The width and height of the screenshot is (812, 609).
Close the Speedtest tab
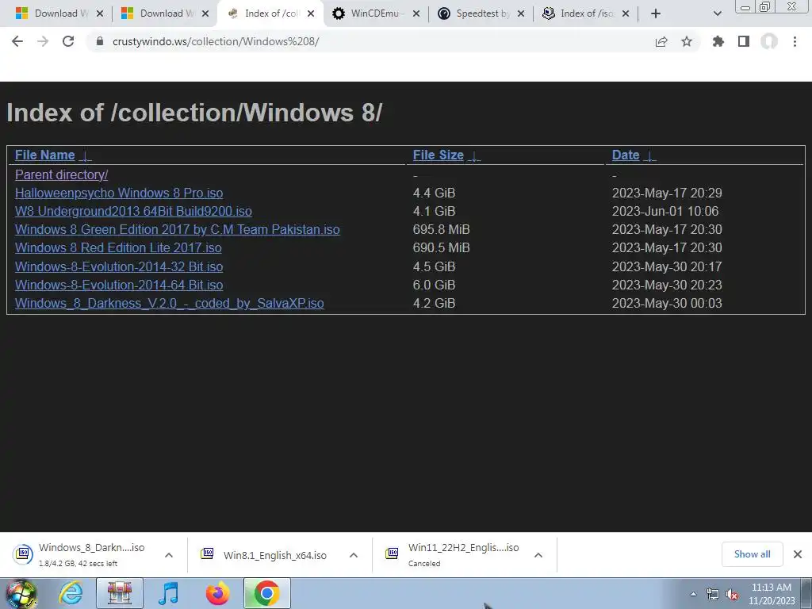pyautogui.click(x=521, y=13)
